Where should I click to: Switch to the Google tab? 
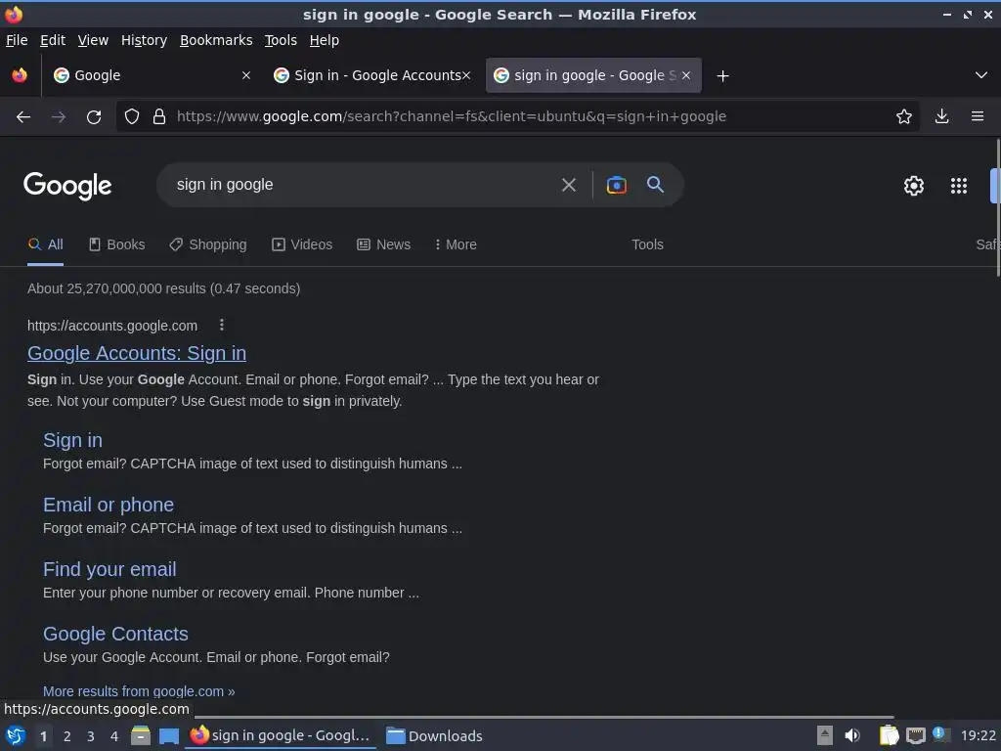[x=152, y=75]
